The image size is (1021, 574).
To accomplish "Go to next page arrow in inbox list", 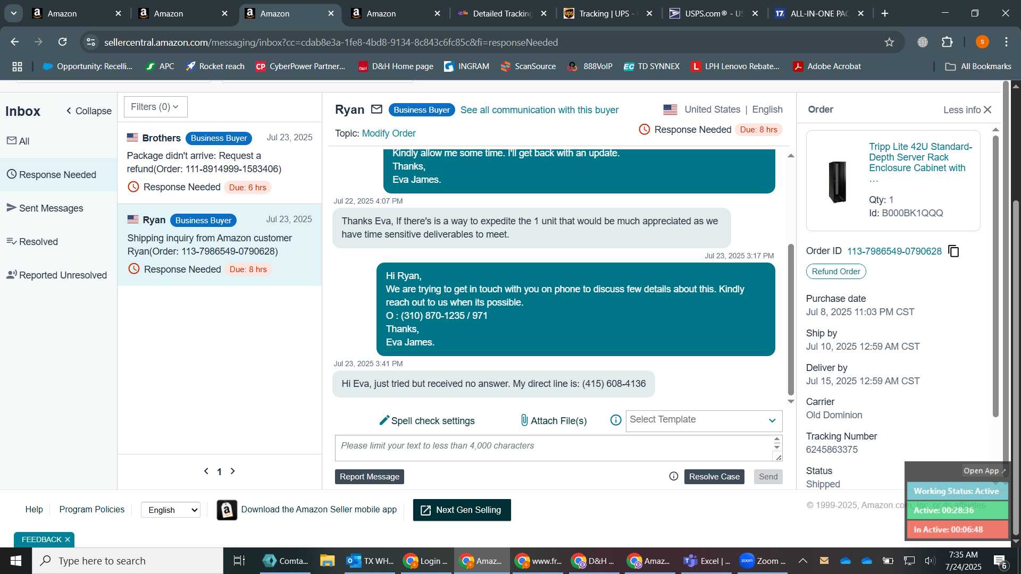I will pos(232,471).
